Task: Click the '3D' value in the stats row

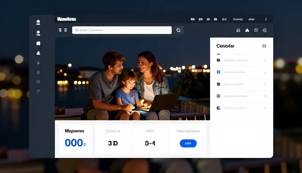Action: tap(113, 143)
